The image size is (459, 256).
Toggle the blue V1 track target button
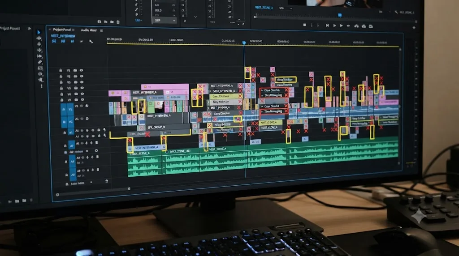coord(70,110)
